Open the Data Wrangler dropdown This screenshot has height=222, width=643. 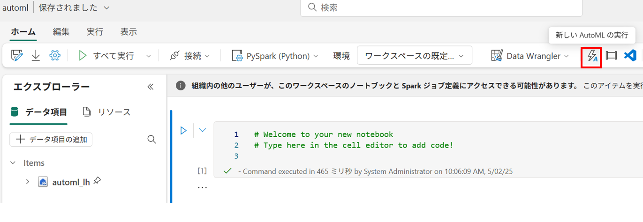tap(530, 56)
